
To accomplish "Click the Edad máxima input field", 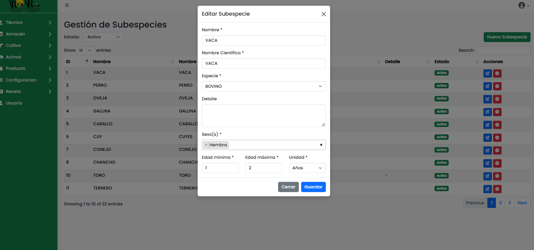I will [x=264, y=168].
